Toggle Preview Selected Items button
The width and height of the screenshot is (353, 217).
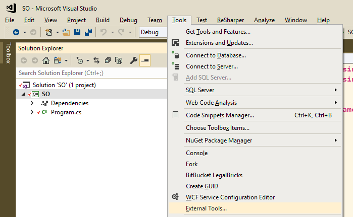[x=145, y=60]
